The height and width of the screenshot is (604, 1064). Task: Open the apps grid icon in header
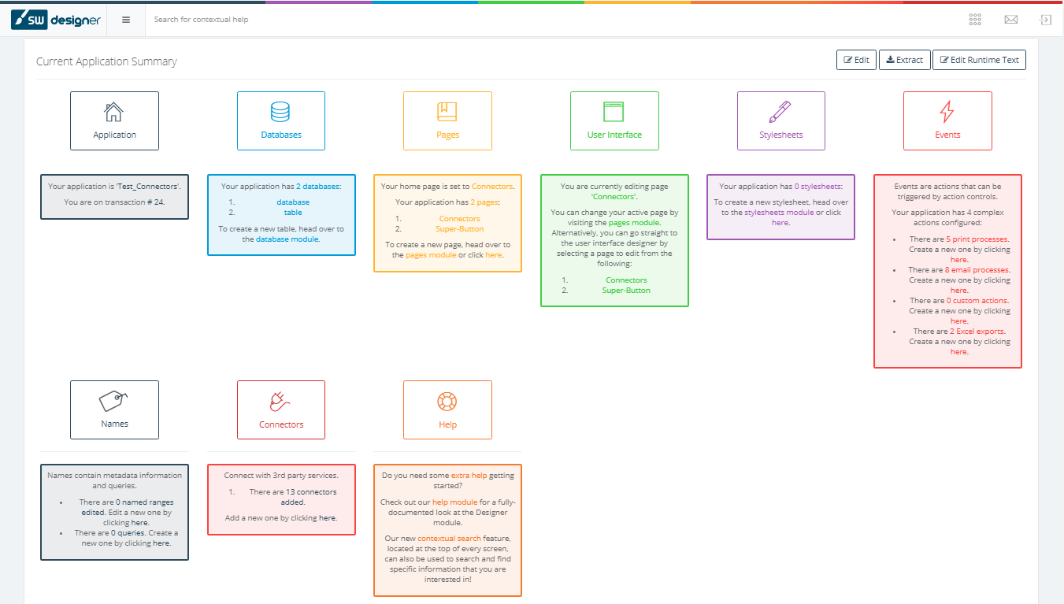click(975, 20)
